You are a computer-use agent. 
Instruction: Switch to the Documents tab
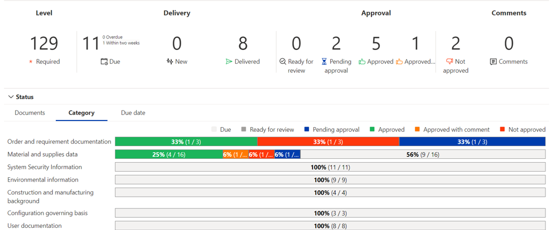[x=30, y=113]
